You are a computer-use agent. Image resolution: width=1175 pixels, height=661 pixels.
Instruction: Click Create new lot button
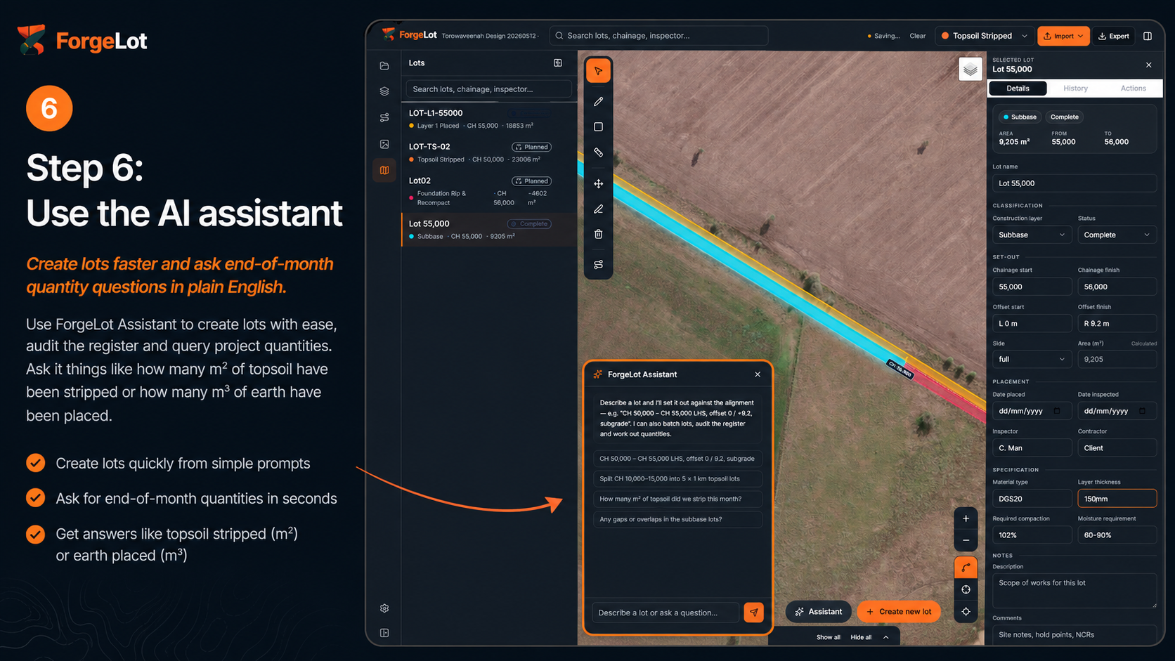click(899, 612)
